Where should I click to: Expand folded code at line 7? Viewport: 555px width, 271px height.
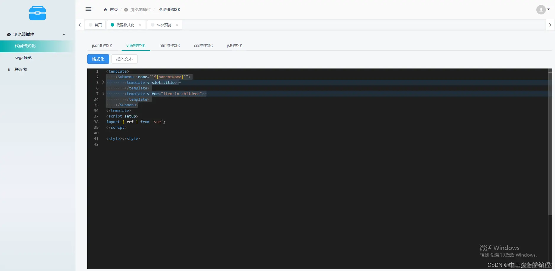(x=103, y=94)
